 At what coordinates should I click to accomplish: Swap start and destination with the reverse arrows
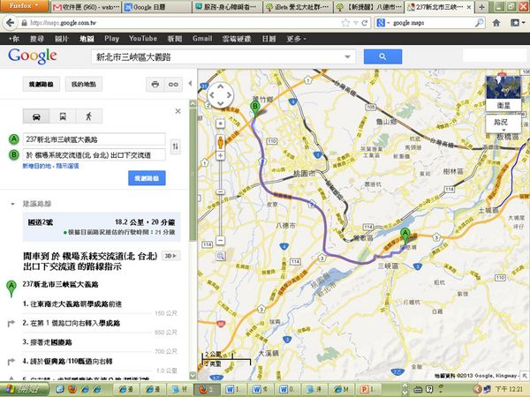(176, 146)
